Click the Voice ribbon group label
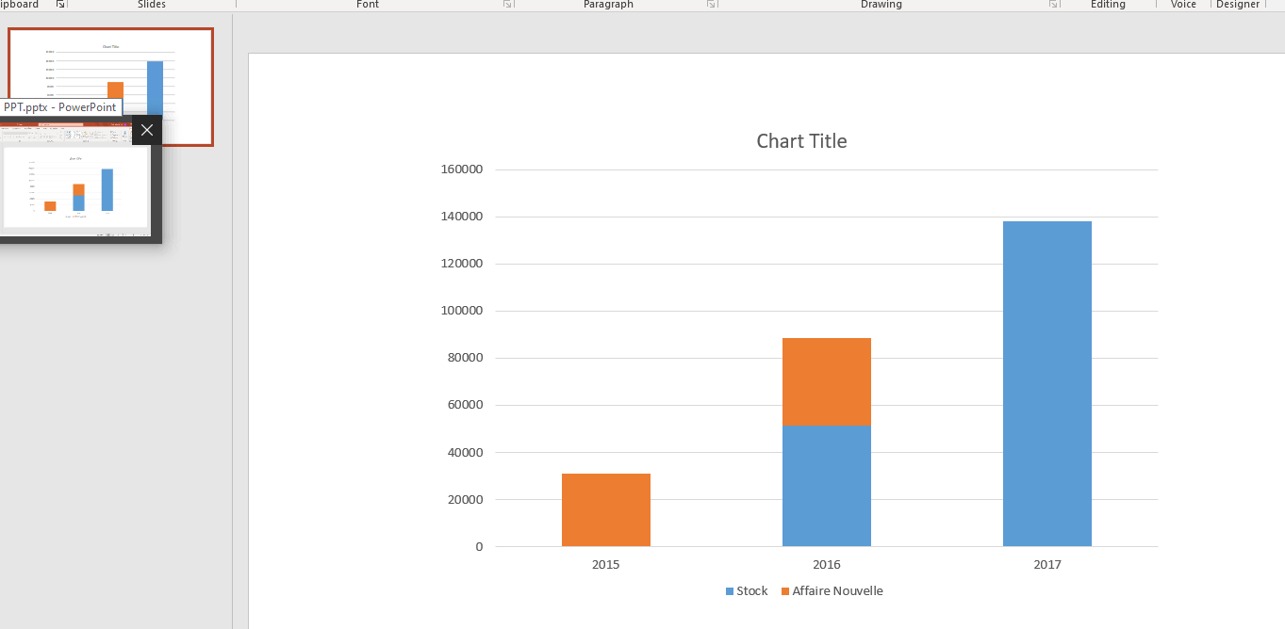Viewport: 1285px width, 629px height. pos(1182,4)
